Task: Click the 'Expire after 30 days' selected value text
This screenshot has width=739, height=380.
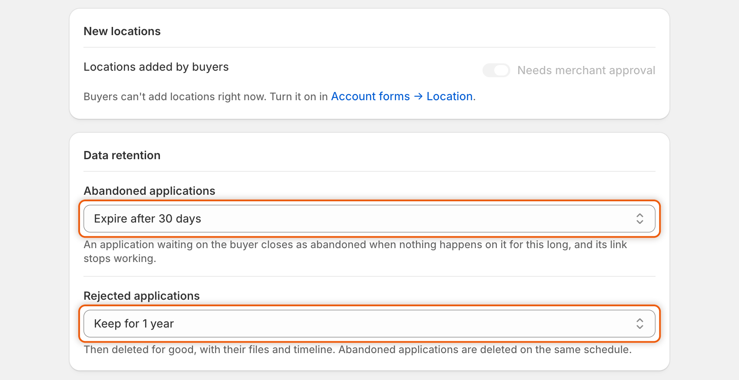Action: click(x=147, y=219)
